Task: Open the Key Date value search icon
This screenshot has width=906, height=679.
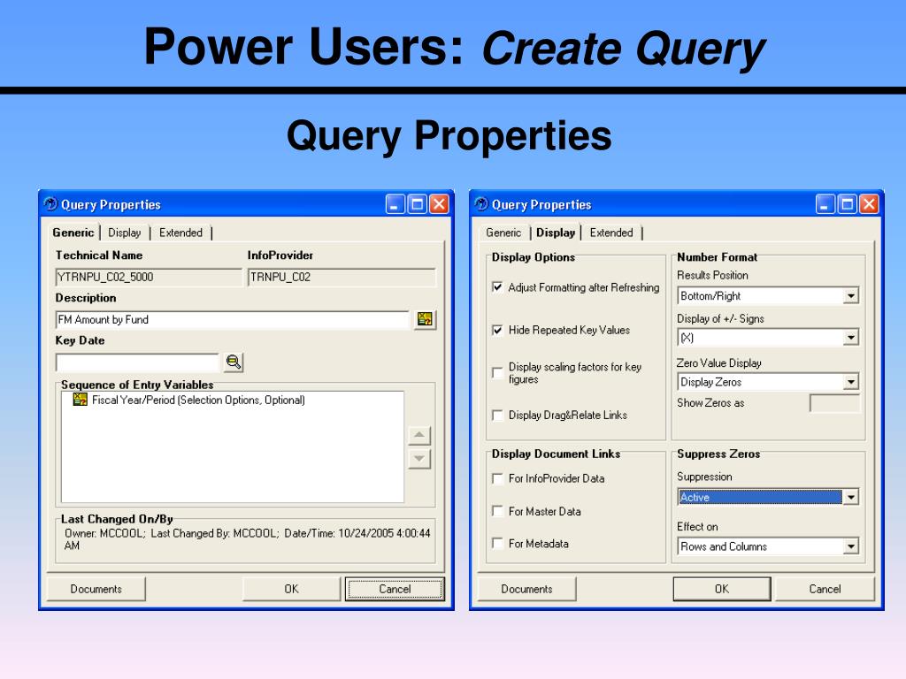Action: point(234,362)
